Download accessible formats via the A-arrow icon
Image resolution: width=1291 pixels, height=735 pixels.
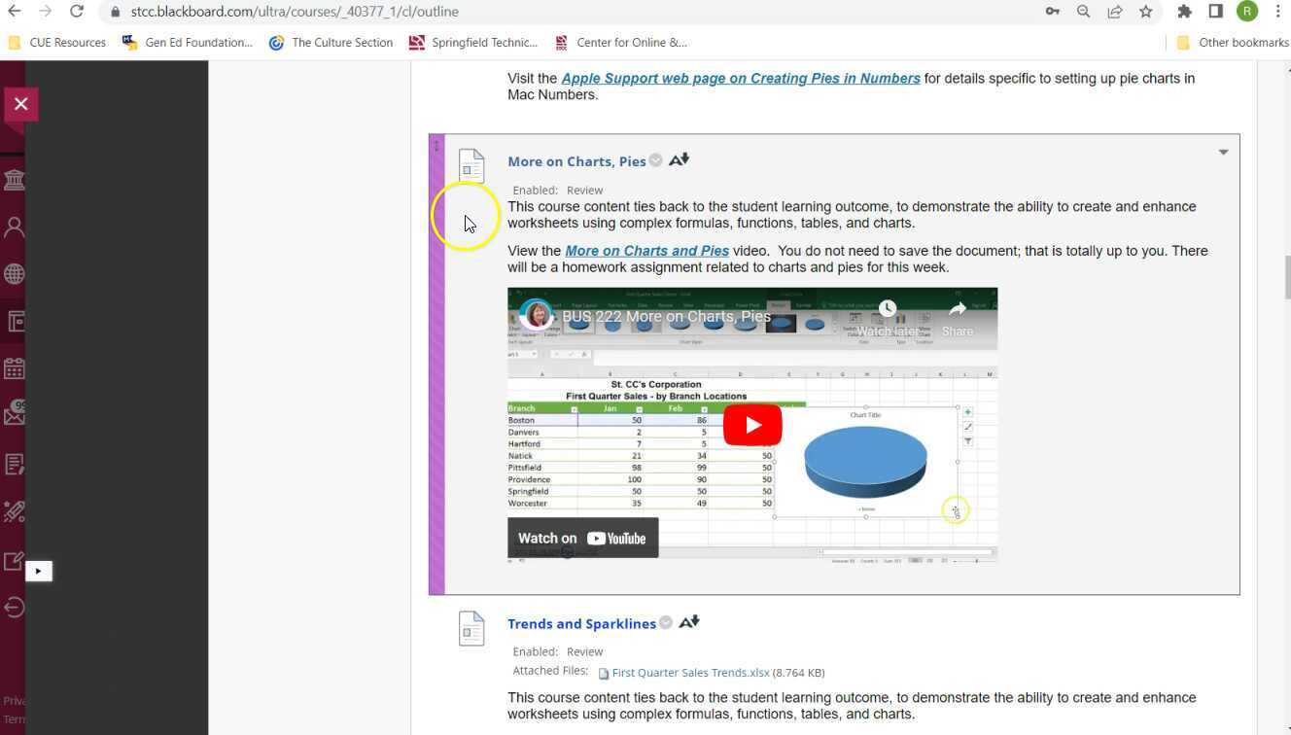(678, 159)
